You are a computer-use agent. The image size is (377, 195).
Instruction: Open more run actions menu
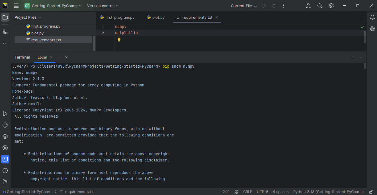[284, 6]
